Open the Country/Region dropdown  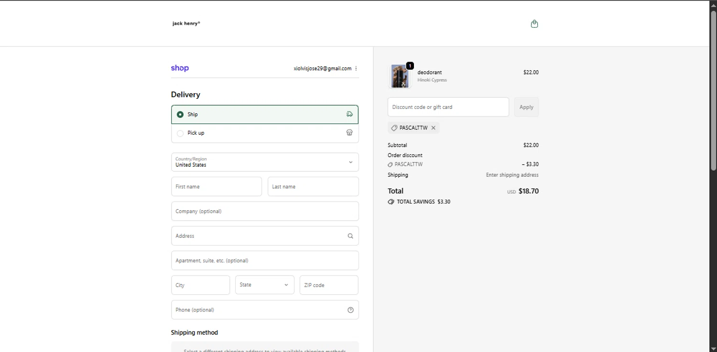[265, 162]
